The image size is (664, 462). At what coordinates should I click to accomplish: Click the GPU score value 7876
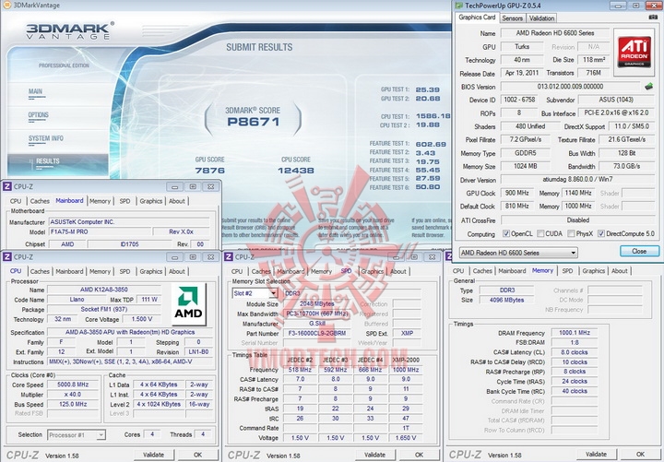pyautogui.click(x=210, y=171)
